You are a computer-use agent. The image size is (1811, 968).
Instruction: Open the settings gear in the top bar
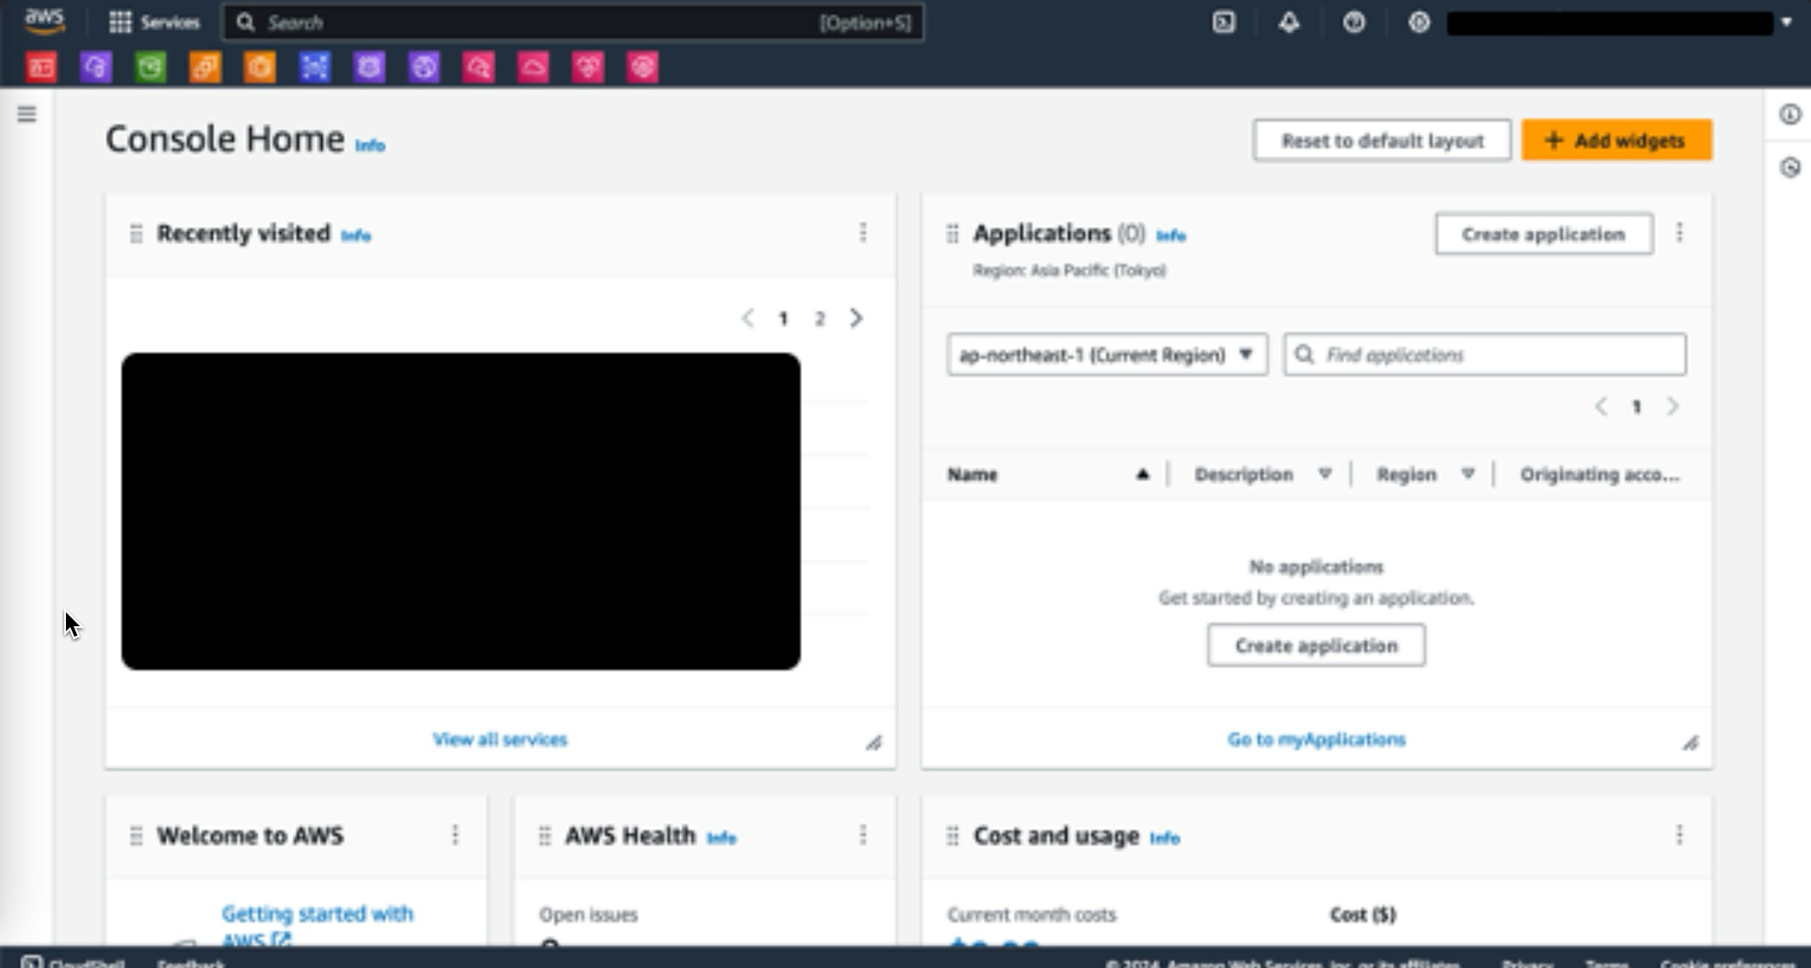tap(1419, 22)
